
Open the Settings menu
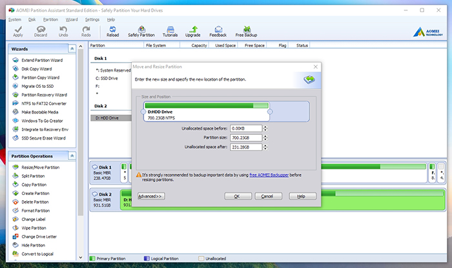point(92,19)
